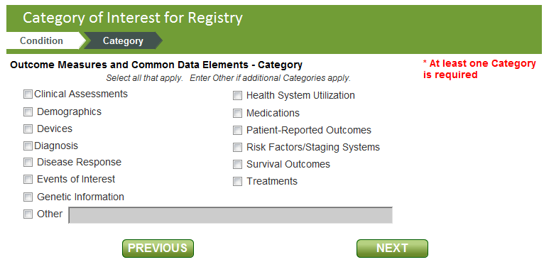Enable Risk Factors/Staging Systems checkbox
This screenshot has height=262, width=544.
(237, 148)
